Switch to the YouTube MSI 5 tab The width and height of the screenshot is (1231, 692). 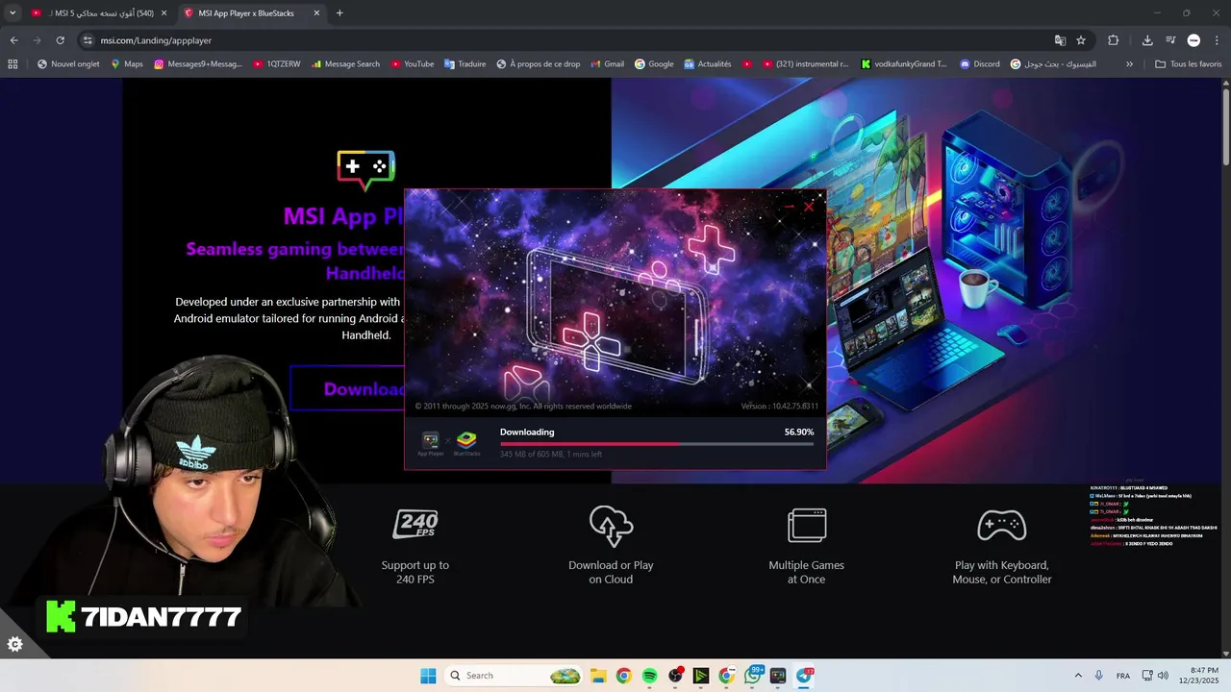click(99, 13)
